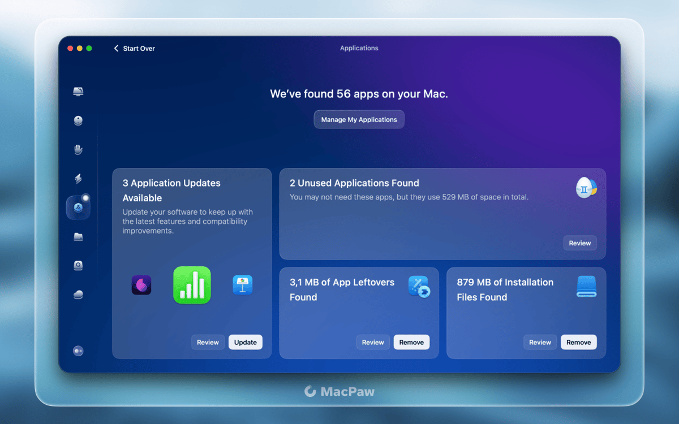
Task: Select the Cloud Cleanup cloud icon in sidebar
Action: coord(79,295)
